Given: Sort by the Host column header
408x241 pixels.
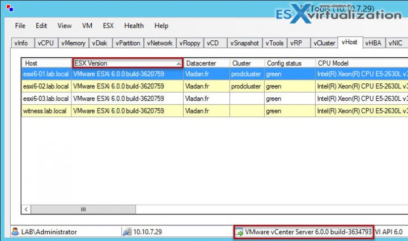Looking at the screenshot, I should (46, 64).
